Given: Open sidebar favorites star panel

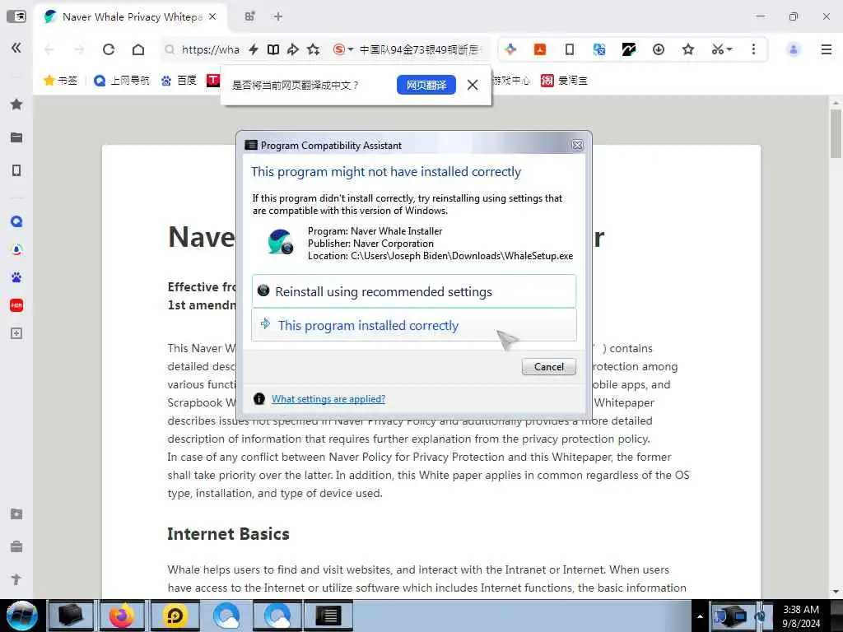Looking at the screenshot, I should 16,105.
